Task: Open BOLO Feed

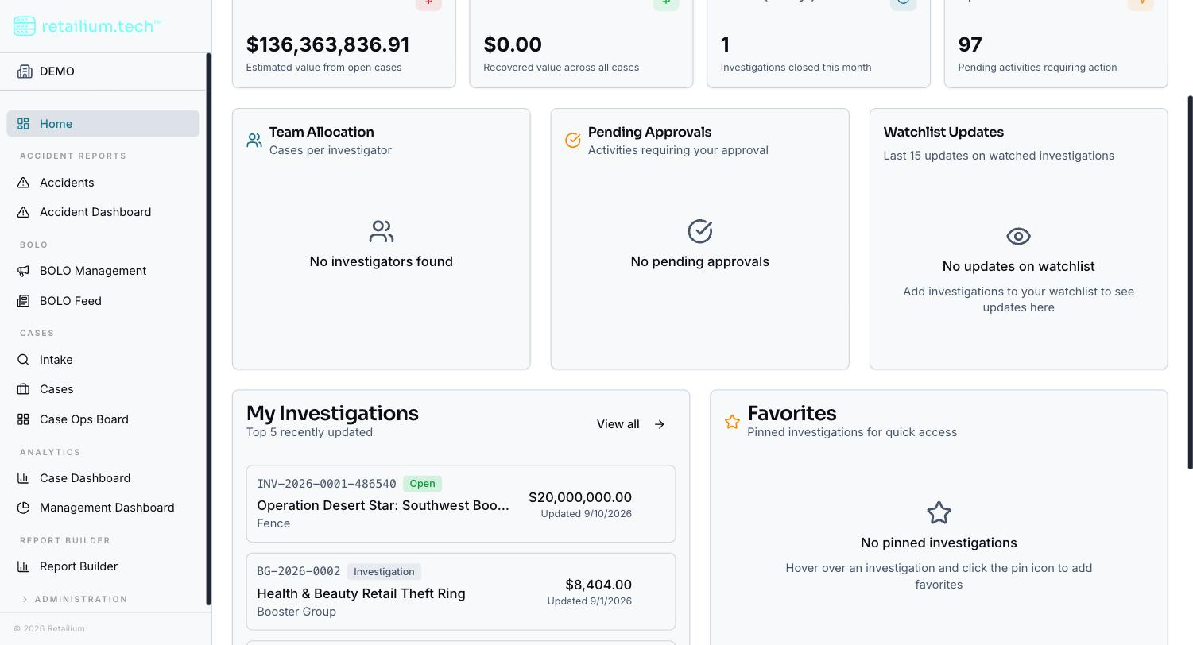Action: [x=103, y=301]
